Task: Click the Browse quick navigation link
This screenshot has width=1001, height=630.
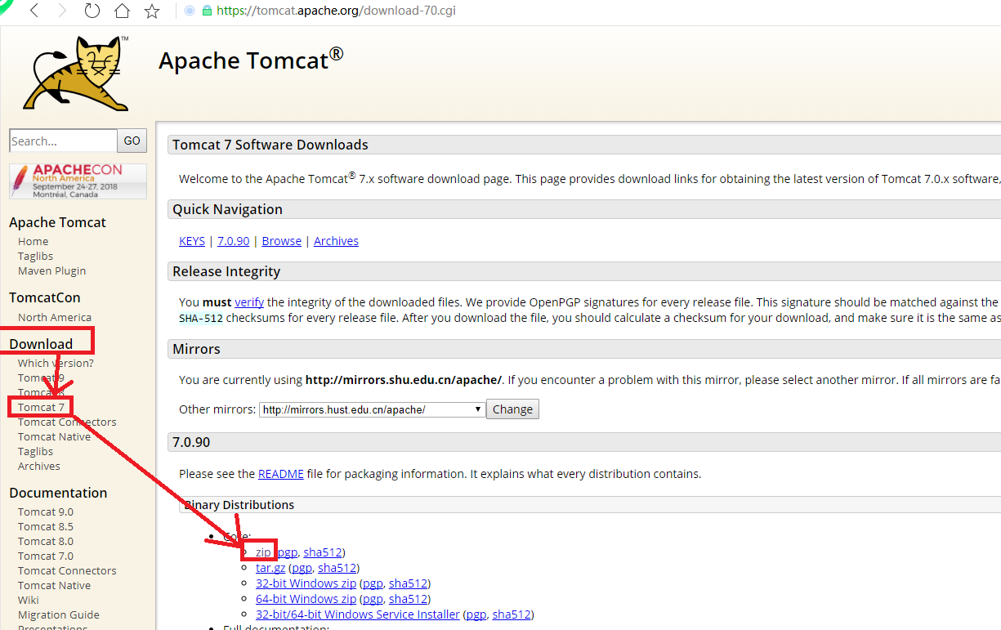Action: click(x=282, y=241)
